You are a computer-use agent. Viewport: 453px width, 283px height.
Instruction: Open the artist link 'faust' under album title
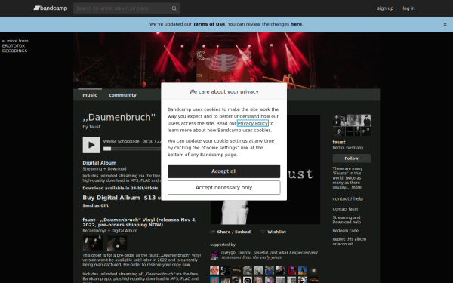tap(95, 127)
